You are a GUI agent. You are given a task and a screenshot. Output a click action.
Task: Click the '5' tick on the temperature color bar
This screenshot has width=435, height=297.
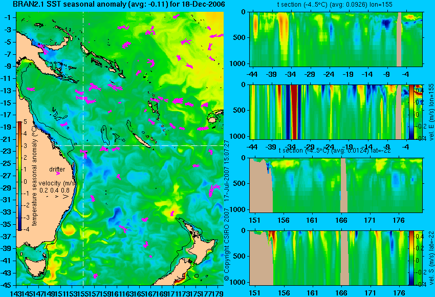(x=25, y=121)
